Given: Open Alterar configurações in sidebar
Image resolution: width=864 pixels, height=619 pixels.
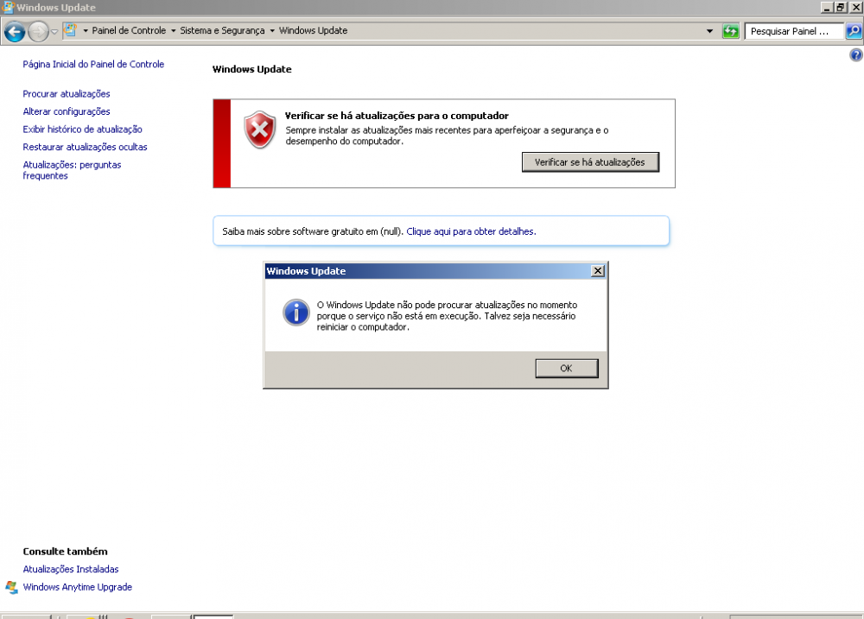Looking at the screenshot, I should click(x=67, y=111).
